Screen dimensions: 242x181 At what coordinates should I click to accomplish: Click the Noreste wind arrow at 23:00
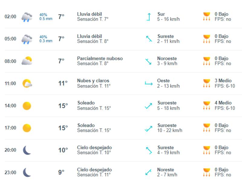point(149,173)
